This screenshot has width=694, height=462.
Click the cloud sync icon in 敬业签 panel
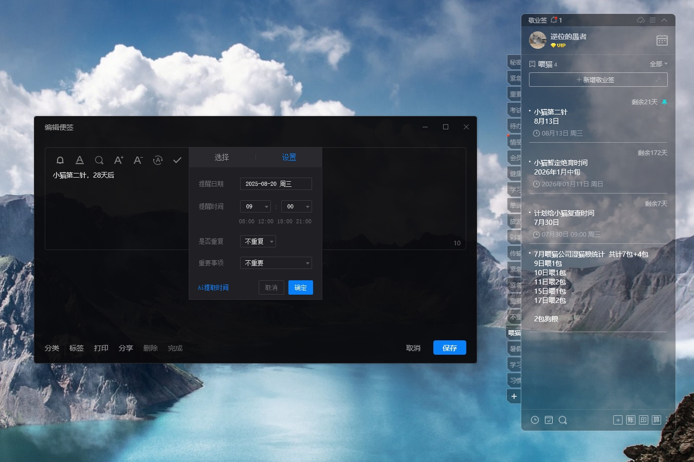pyautogui.click(x=641, y=20)
